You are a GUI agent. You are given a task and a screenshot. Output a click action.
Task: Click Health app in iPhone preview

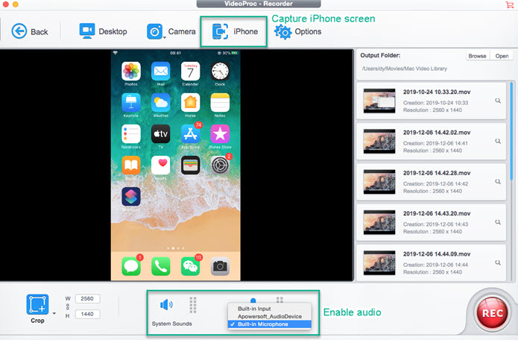160,166
